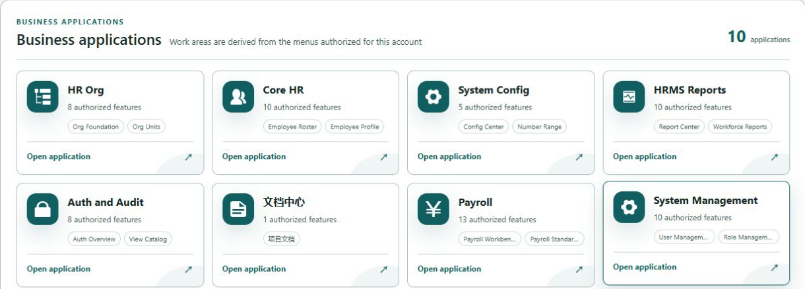805x289 pixels.
Task: Click the arrow icon on 文档中心 card
Action: (x=383, y=269)
